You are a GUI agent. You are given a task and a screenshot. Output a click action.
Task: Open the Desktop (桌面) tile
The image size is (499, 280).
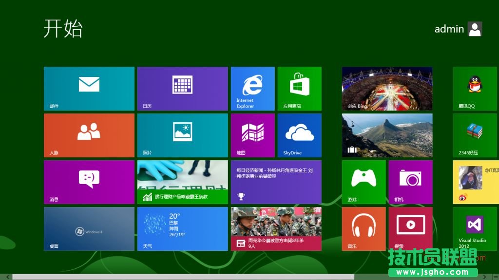coord(89,228)
